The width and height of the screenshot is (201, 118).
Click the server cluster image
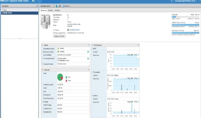46,21
